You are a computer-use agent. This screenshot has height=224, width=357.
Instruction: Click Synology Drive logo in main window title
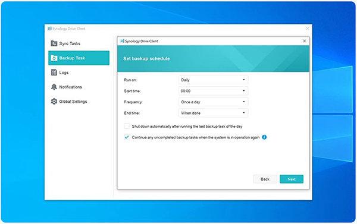point(49,29)
